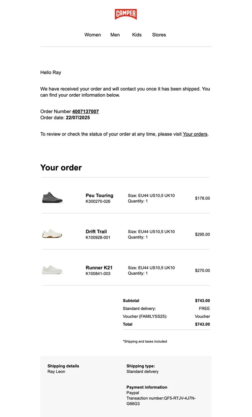Click the Runner K21 shoe image

[52, 270]
